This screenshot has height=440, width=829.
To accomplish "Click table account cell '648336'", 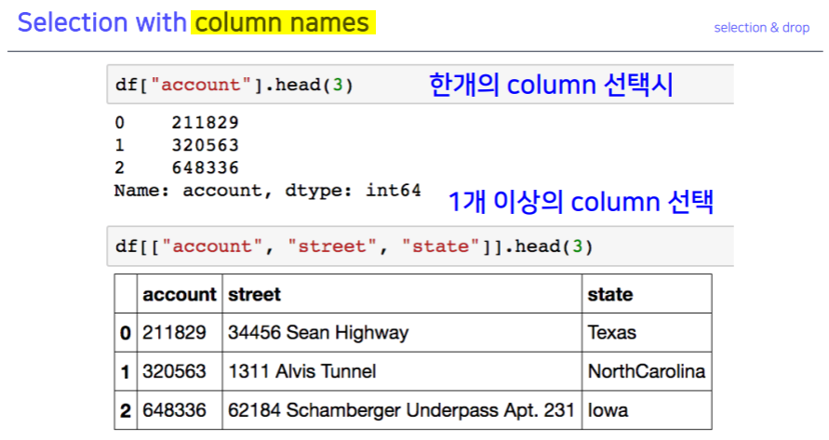I will click(x=180, y=410).
